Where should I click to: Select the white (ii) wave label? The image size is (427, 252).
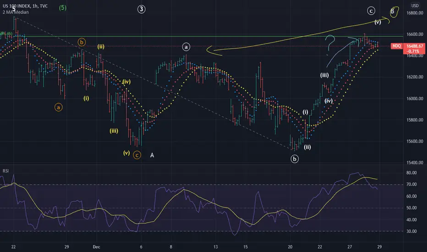tap(307, 147)
